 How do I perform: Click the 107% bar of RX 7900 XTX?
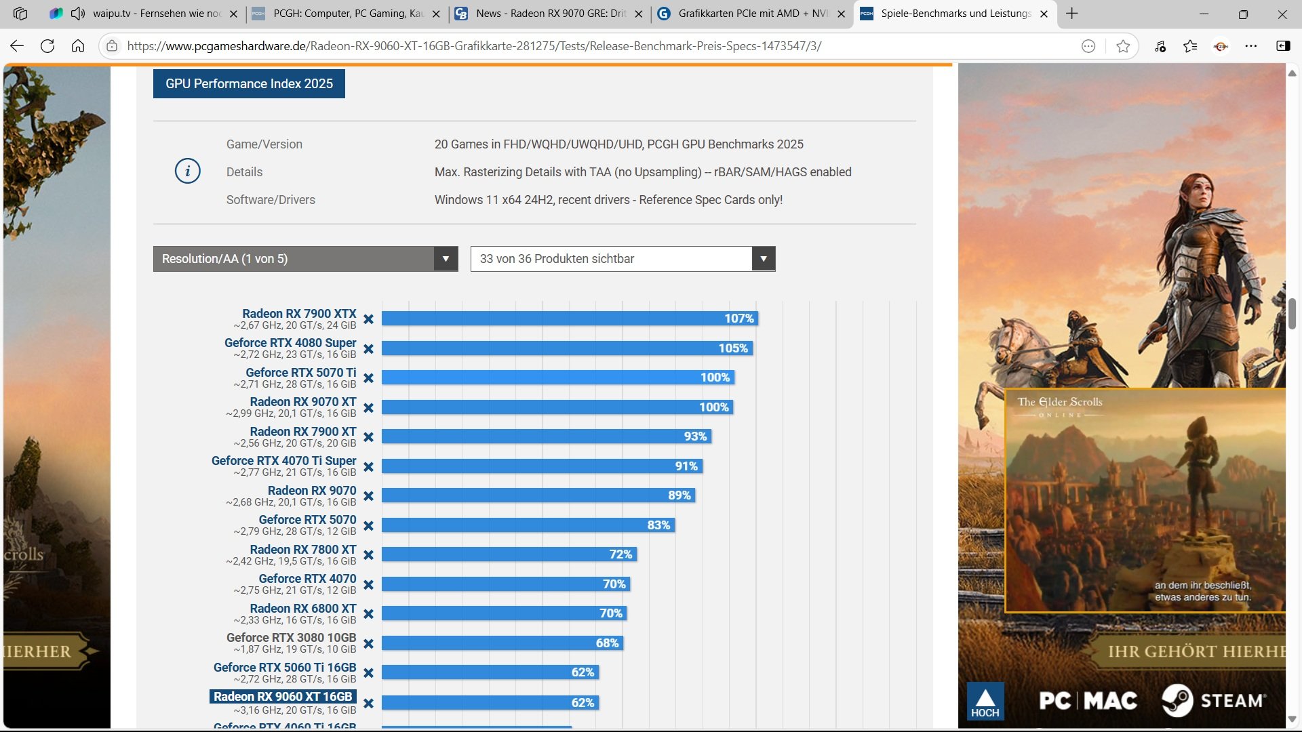coord(570,319)
